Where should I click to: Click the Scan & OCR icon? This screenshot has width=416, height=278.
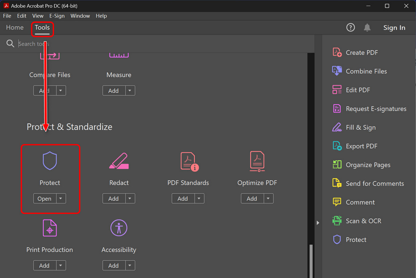click(337, 220)
